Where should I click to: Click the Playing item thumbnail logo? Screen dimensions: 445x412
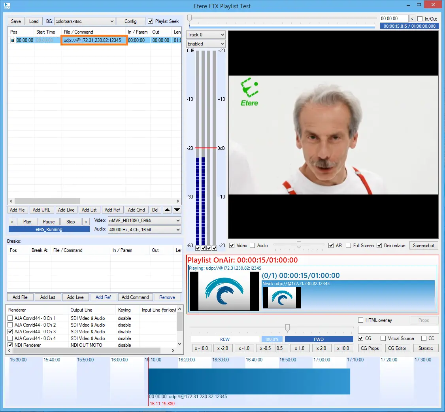(224, 291)
